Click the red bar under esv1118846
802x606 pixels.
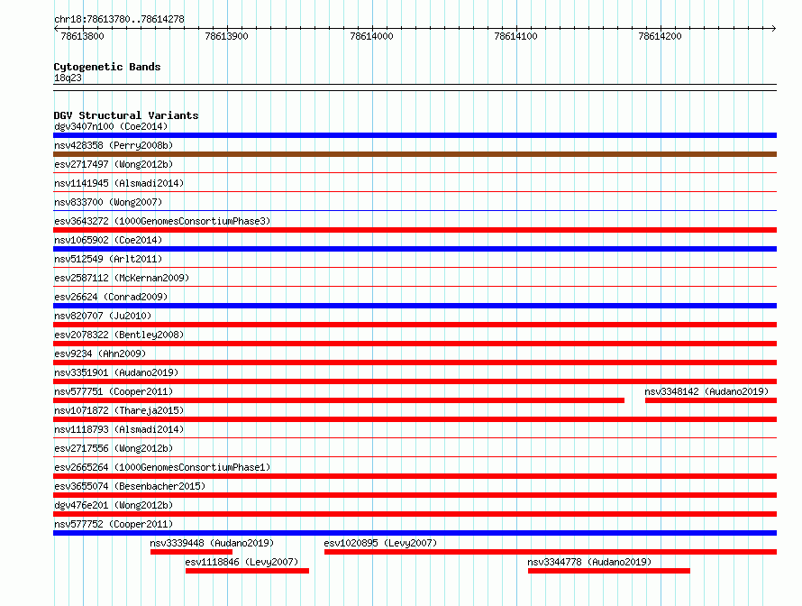(248, 571)
